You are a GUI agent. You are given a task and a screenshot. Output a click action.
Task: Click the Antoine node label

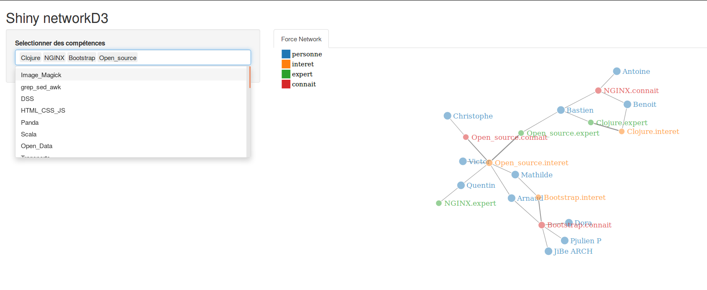pos(636,71)
